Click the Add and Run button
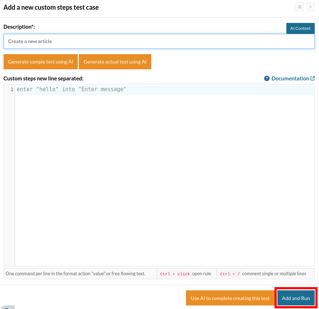This screenshot has height=309, width=319. coord(295,298)
